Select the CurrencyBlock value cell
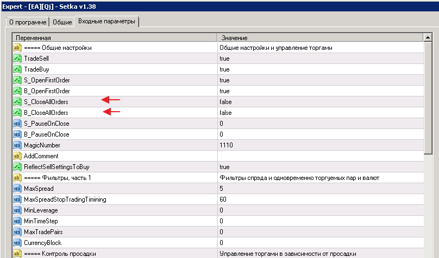The width and height of the screenshot is (439, 258). 321,243
